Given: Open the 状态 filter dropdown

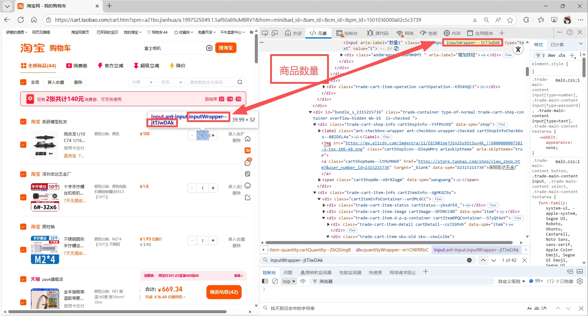Looking at the screenshot, I should click(x=171, y=82).
